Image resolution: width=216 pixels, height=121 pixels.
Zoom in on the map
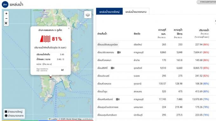[6, 13]
